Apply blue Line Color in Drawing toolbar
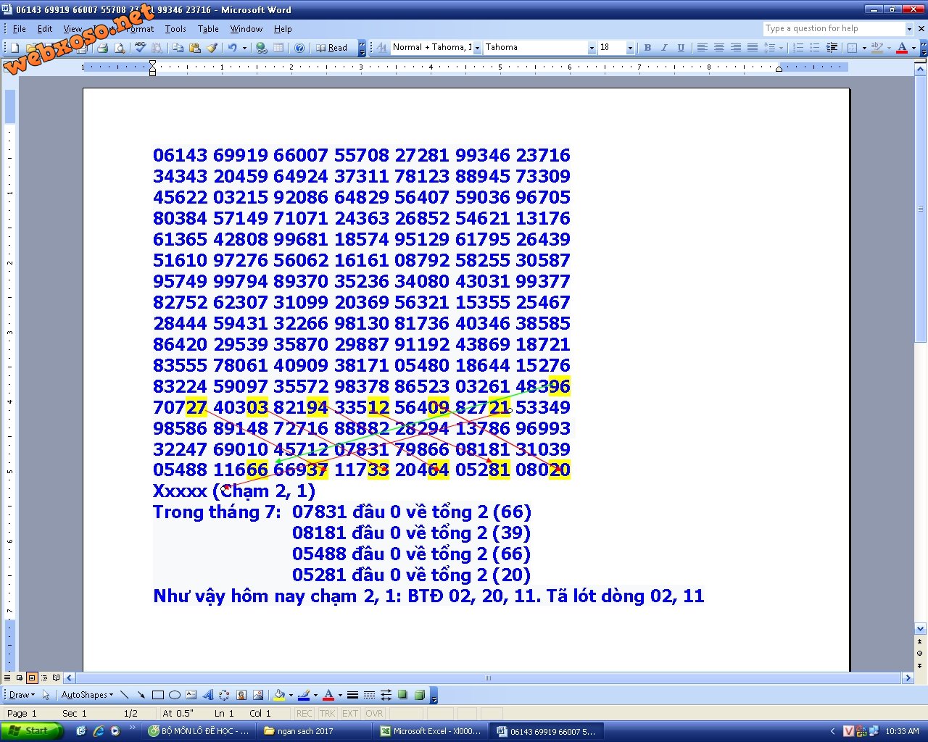Viewport: 928px width, 742px height. 304,695
